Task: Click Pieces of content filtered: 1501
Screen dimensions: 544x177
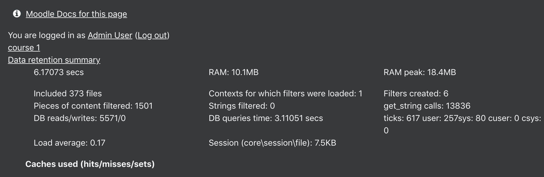Action: [x=93, y=106]
